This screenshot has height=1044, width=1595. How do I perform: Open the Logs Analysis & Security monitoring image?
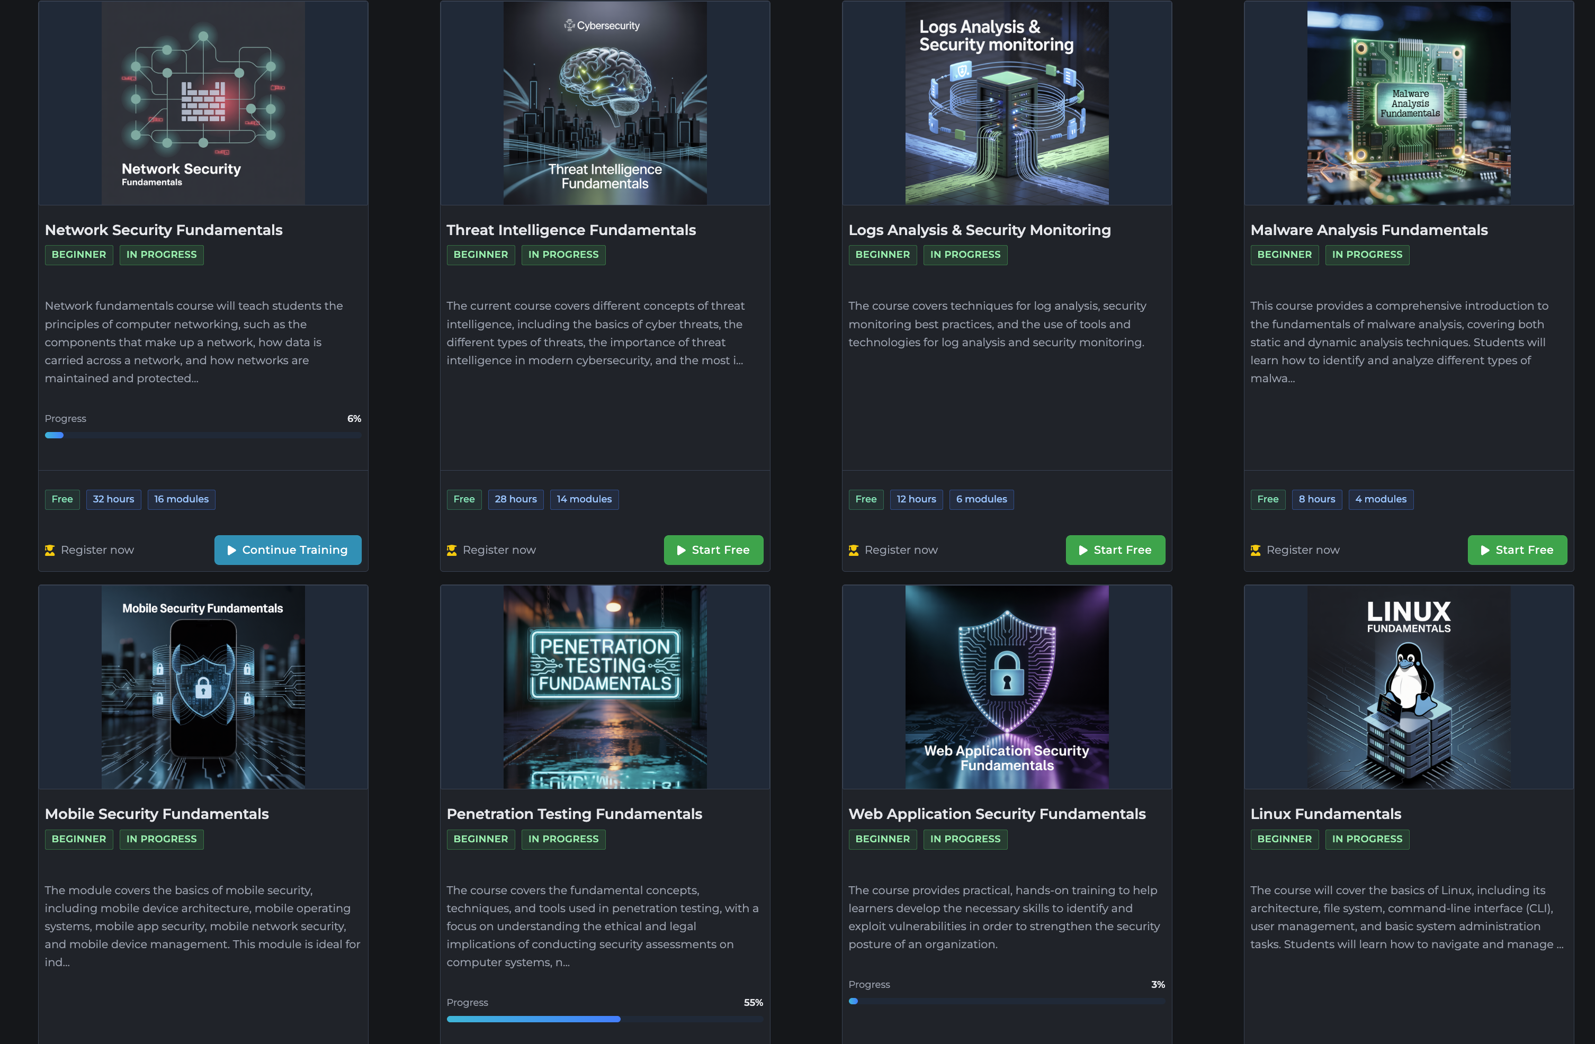[x=1007, y=103]
